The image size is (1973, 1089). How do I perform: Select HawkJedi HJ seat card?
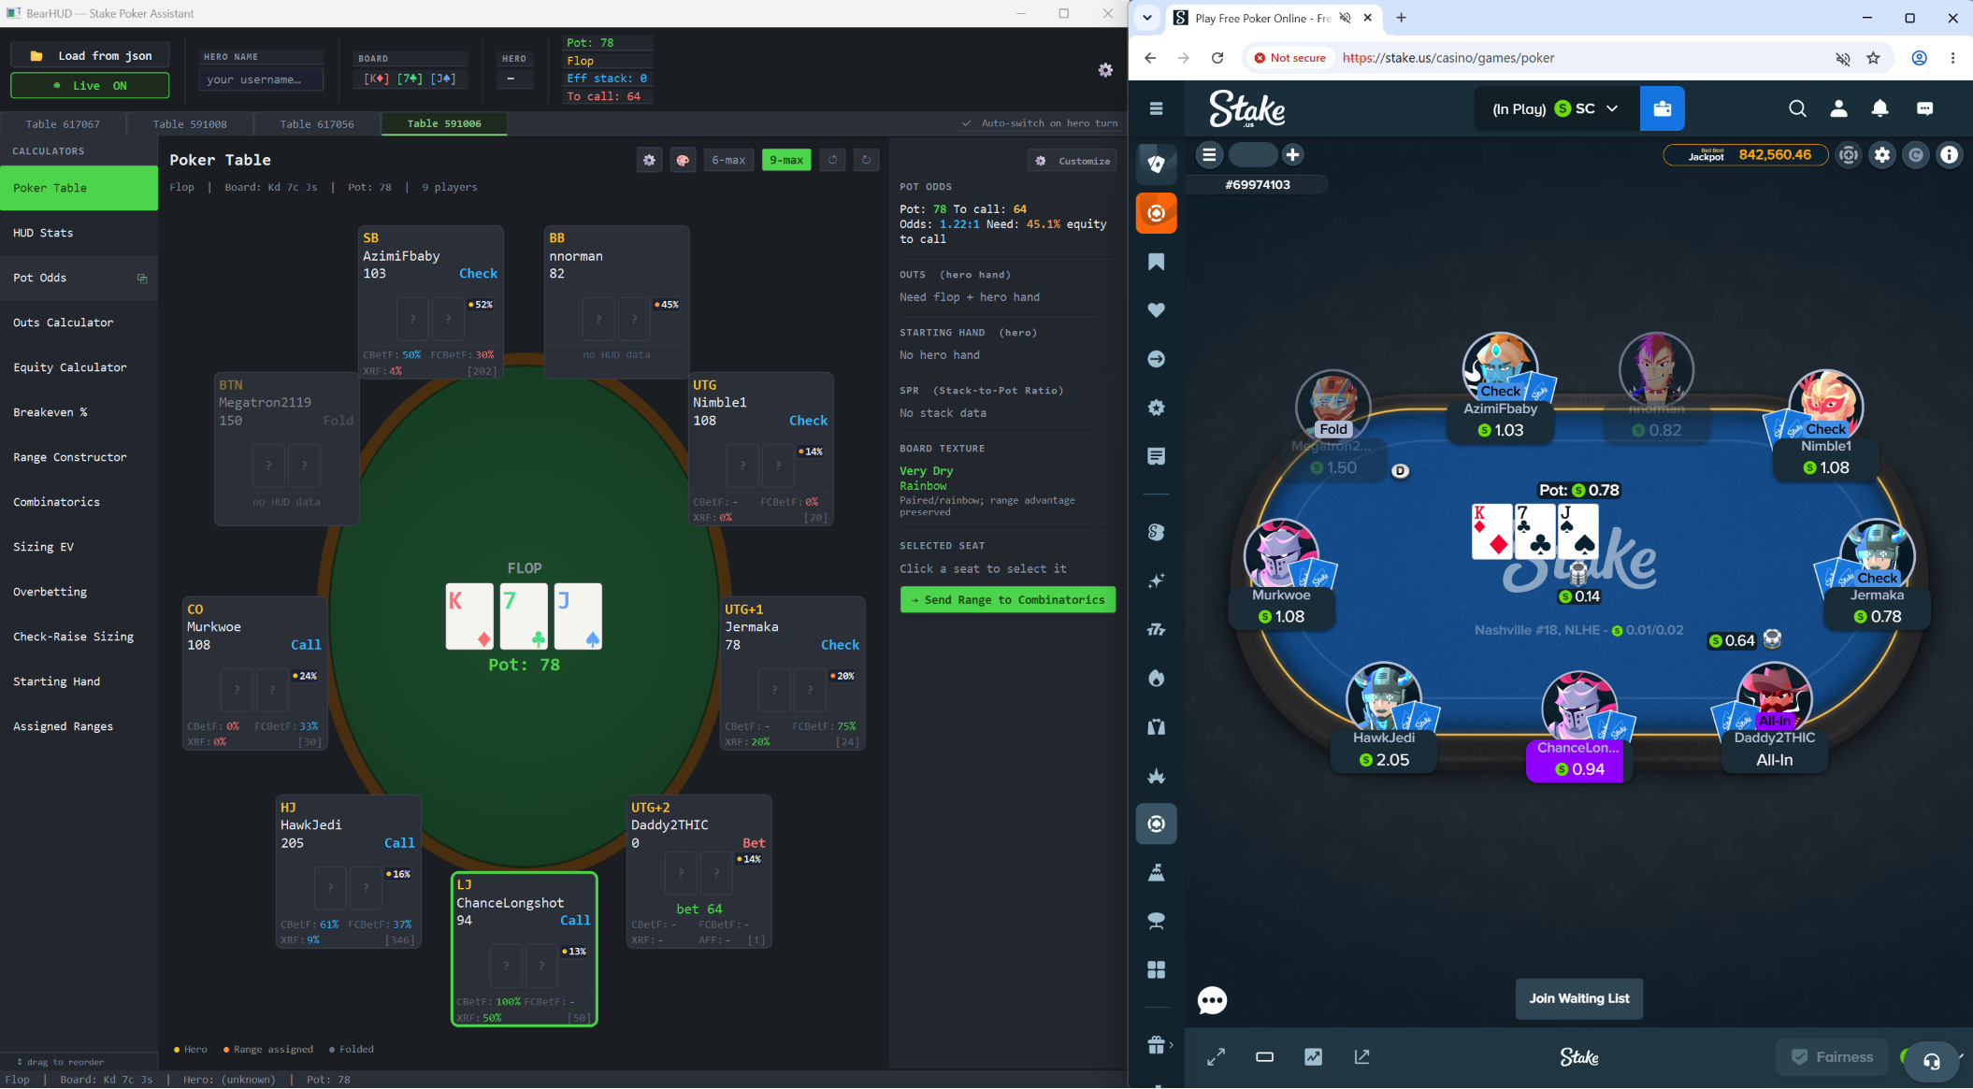tap(349, 871)
